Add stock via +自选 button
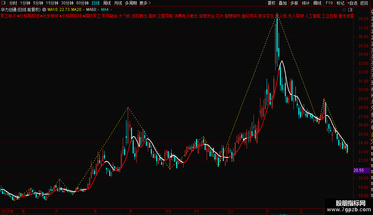373x215 pixels. pyautogui.click(x=352, y=3)
